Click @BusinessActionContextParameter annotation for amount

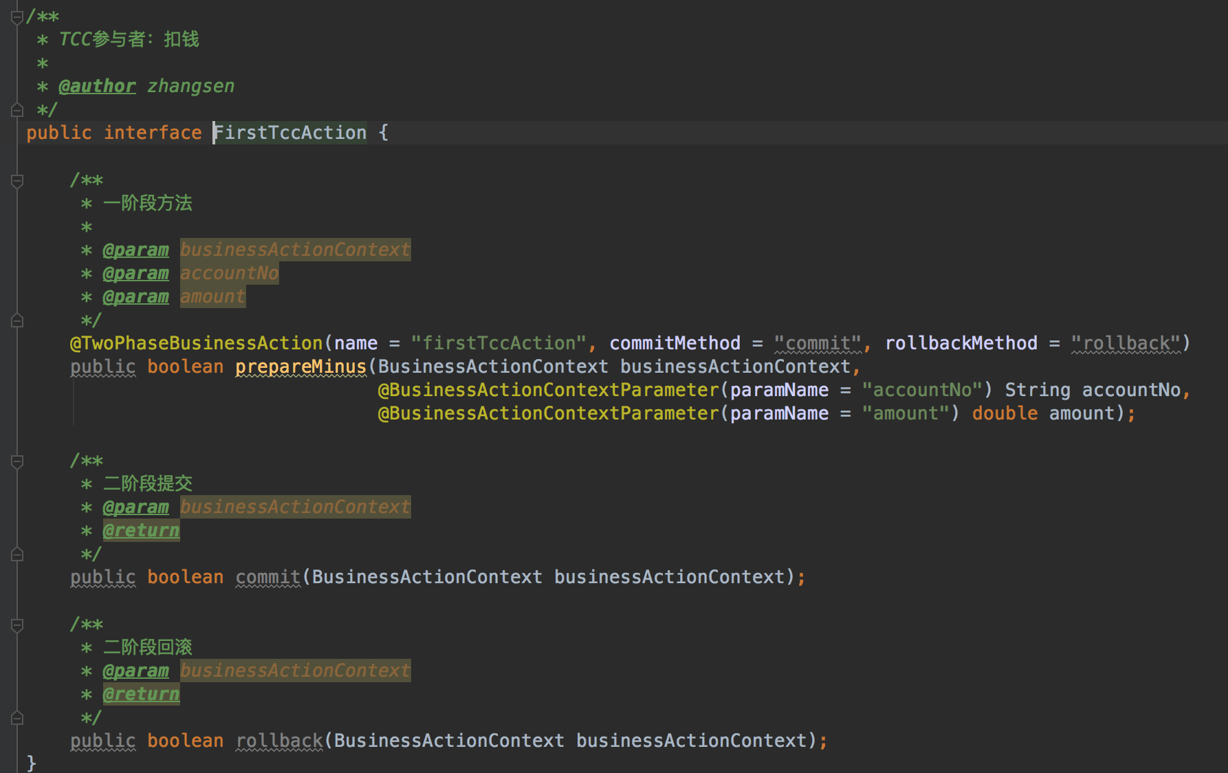pos(548,413)
